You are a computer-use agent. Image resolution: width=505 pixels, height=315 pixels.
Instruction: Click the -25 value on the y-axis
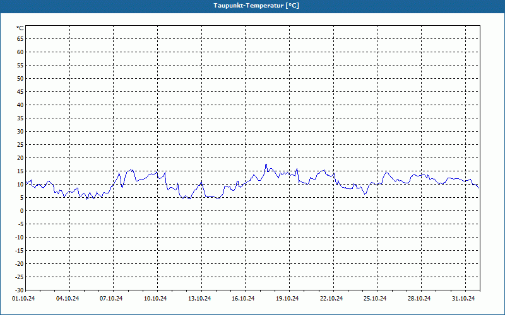20,277
